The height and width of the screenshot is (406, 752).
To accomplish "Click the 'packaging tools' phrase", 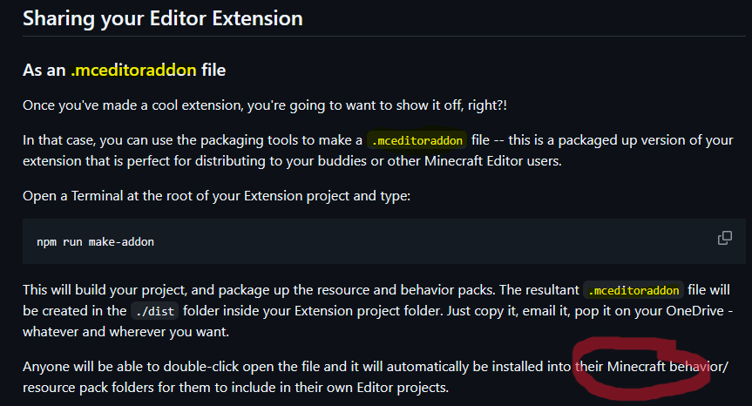I will tap(232, 140).
